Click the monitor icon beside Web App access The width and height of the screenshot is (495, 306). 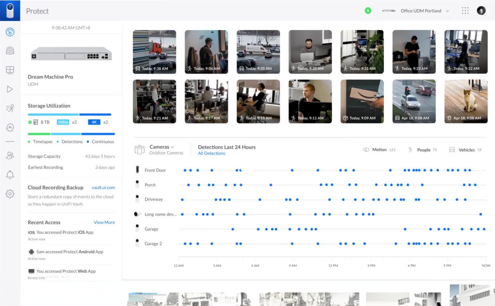coord(31,271)
